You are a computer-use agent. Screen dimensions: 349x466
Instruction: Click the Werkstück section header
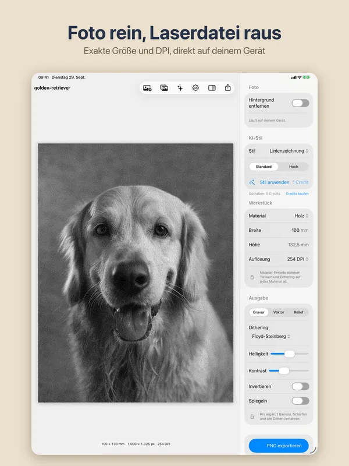260,203
